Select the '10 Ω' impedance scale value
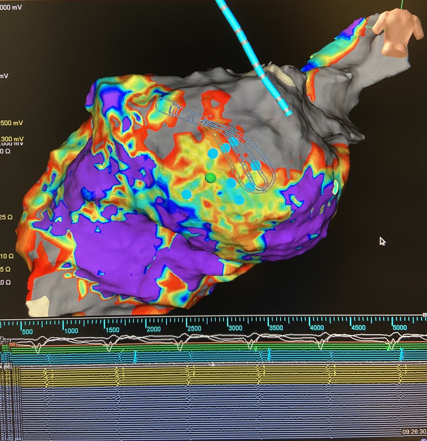 (7, 256)
